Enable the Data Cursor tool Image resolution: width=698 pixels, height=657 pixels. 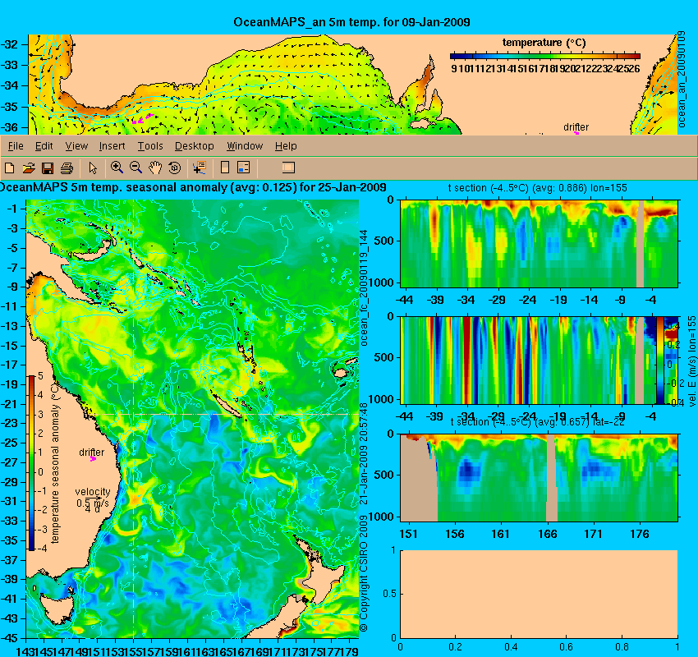click(199, 168)
